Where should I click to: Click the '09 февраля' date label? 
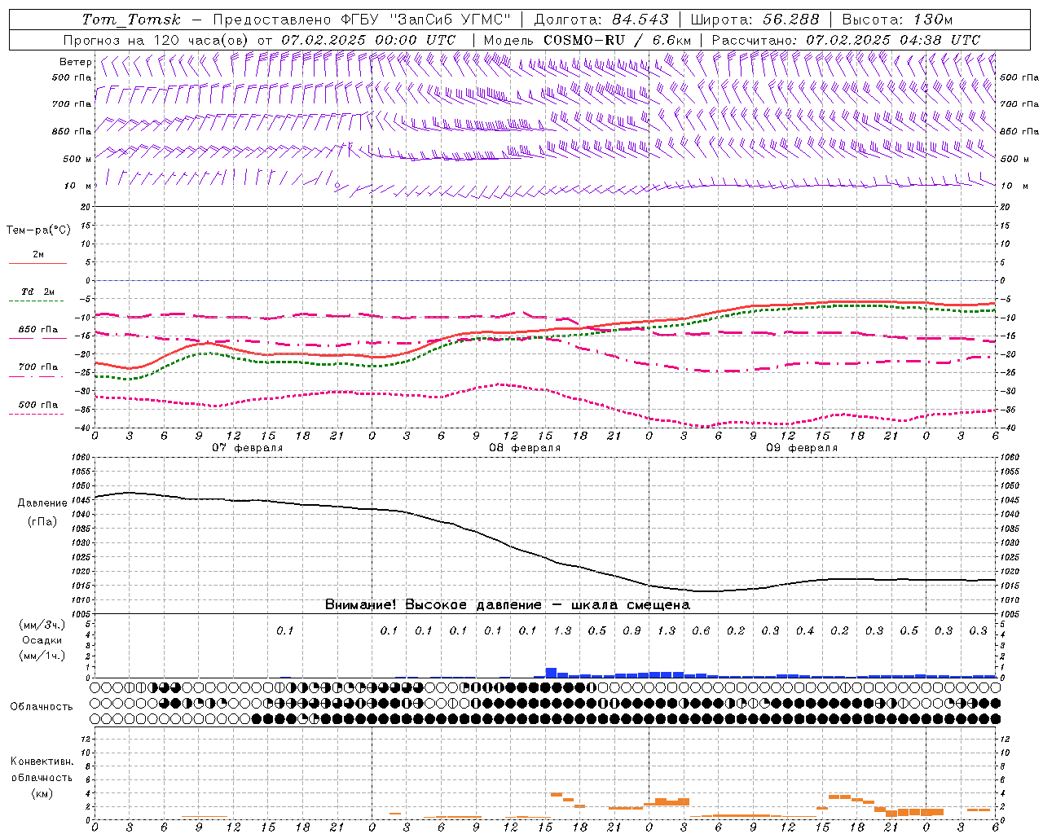point(802,448)
